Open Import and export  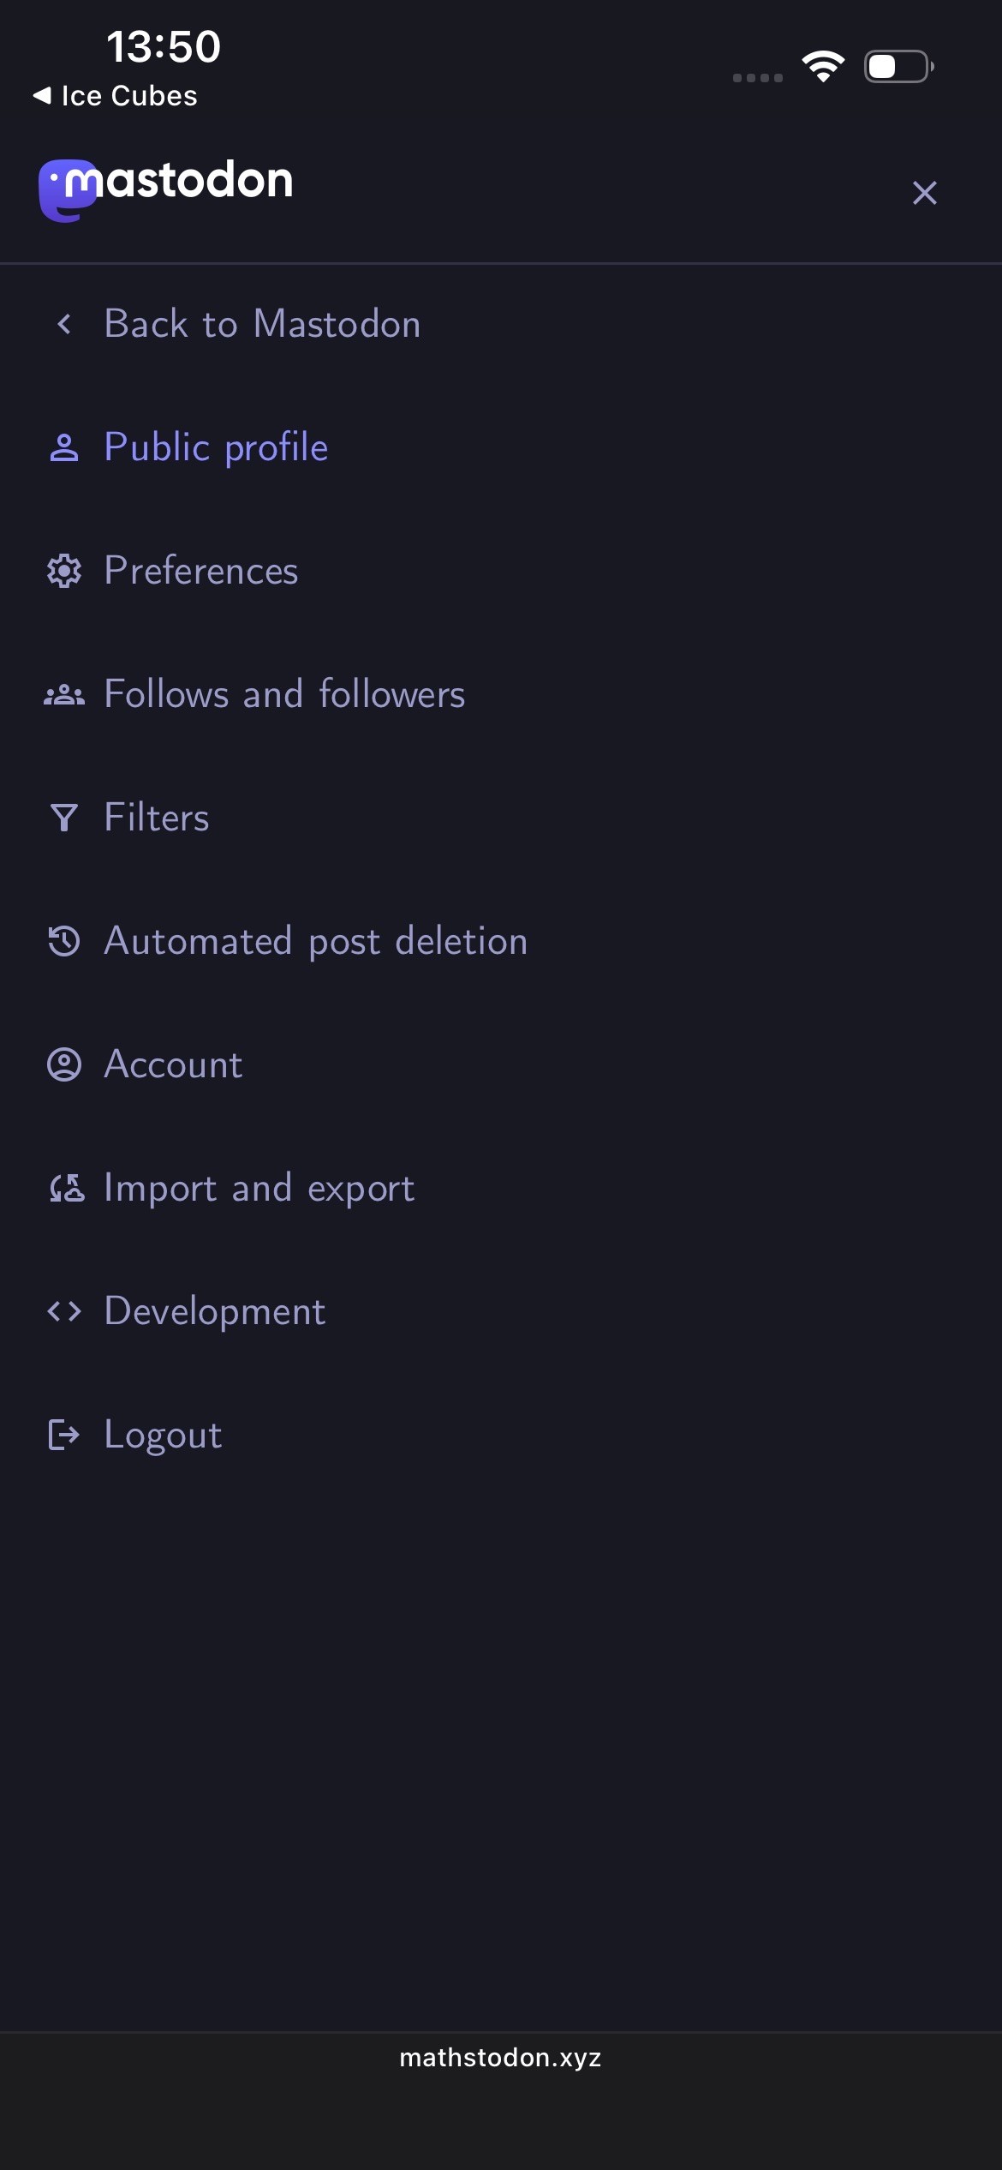point(259,1188)
